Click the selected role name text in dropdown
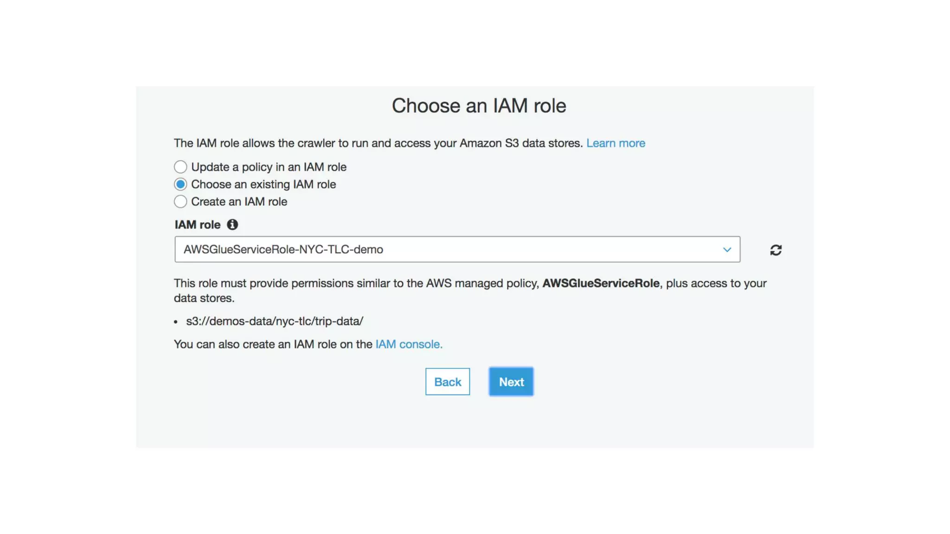Screen dimensions: 950x534 (x=283, y=249)
